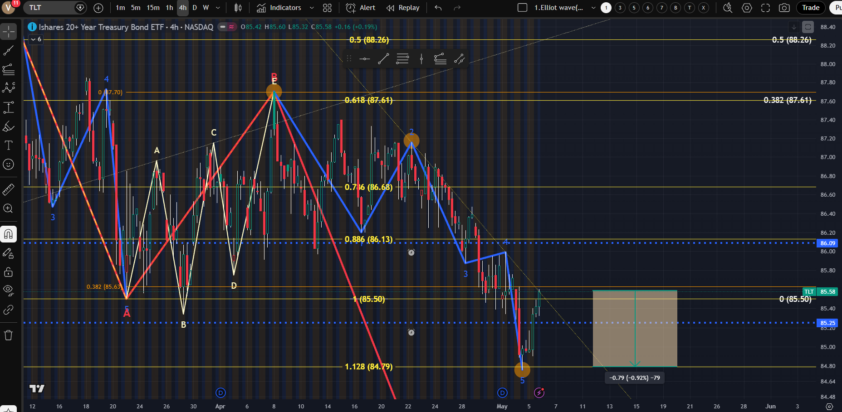Open the Gann and Fibonacci tools
Viewport: 842px width, 412px height.
(9, 69)
